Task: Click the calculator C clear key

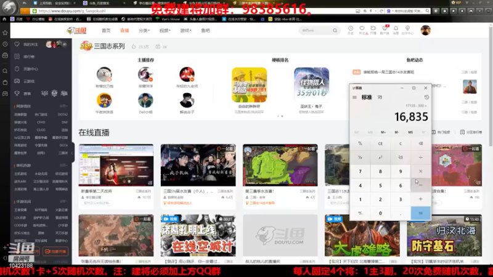Action: 401,143
